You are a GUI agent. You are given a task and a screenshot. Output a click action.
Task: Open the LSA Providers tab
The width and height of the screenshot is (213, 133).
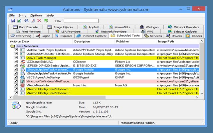coord(68,32)
